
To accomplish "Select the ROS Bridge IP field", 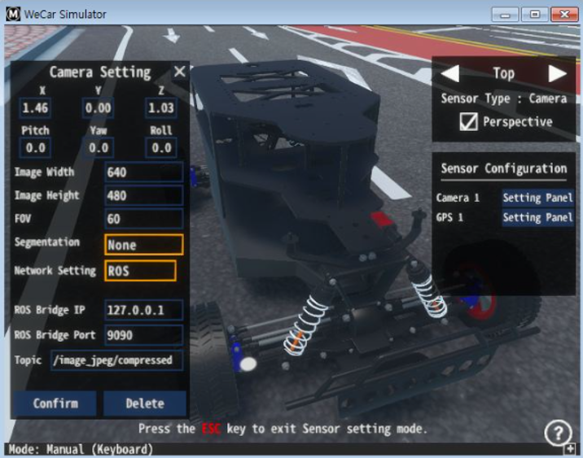I will point(144,310).
